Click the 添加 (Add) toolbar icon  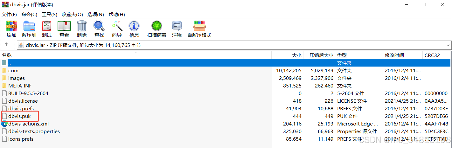(x=11, y=26)
